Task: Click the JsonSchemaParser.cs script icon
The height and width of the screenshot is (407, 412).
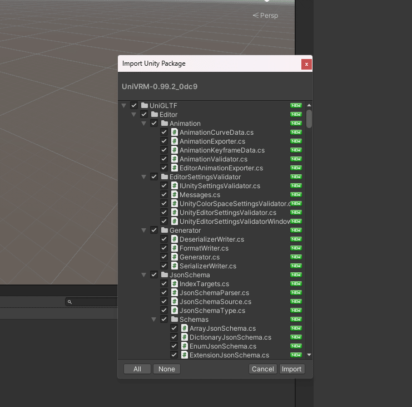Action: pyautogui.click(x=175, y=292)
